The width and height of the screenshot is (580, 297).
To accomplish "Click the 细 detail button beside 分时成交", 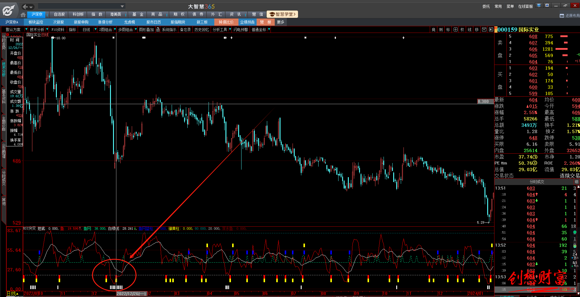I will pyautogui.click(x=576, y=182).
